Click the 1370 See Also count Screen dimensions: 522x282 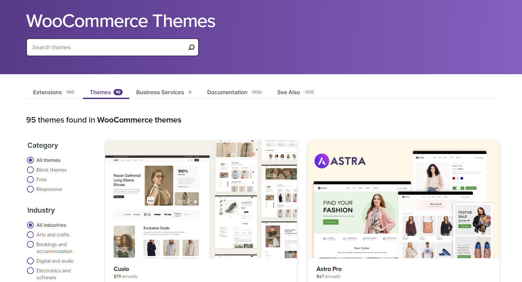309,92
